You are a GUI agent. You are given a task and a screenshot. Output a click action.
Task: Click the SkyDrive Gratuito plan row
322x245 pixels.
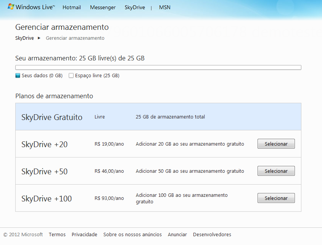(158, 117)
